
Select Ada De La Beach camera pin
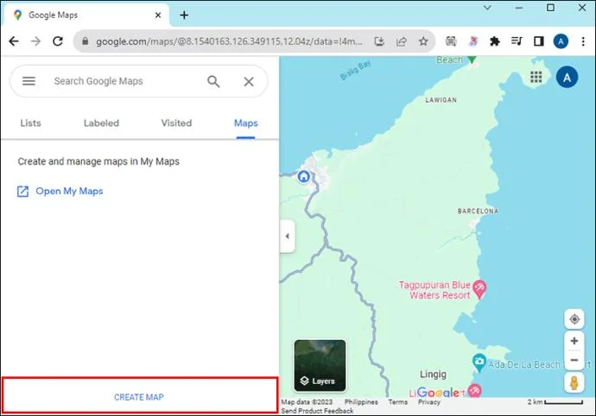[x=479, y=362]
